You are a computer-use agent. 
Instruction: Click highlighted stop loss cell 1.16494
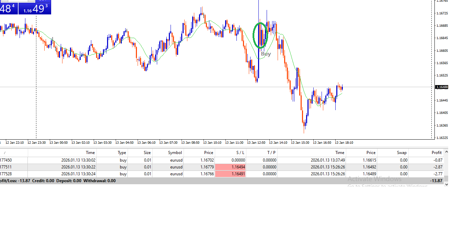(231, 167)
